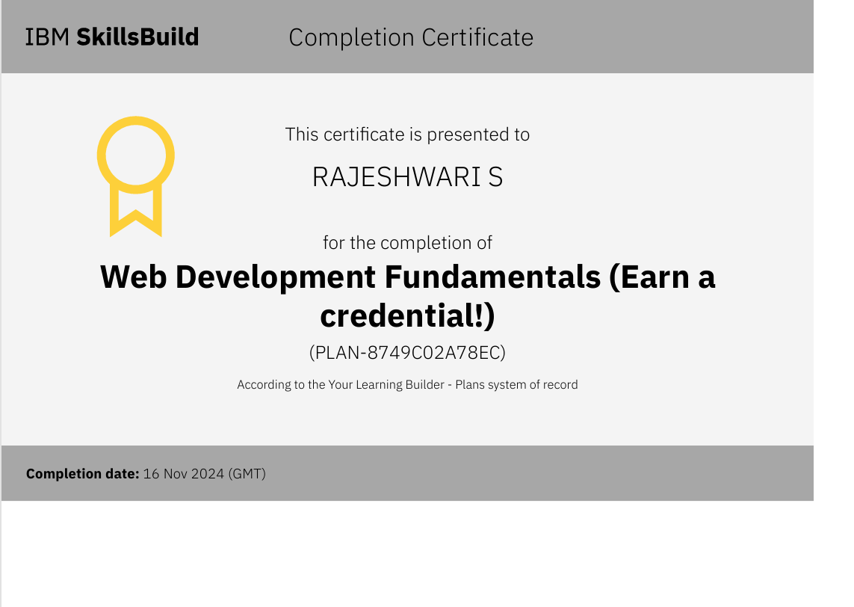Click the '(GMT)' timezone text in footer
The width and height of the screenshot is (854, 607).
247,474
